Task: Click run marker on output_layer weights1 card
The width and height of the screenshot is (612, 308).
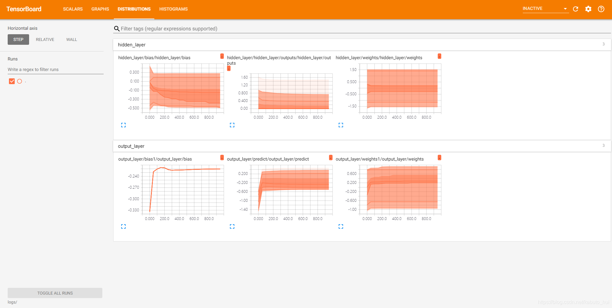Action: click(x=439, y=158)
